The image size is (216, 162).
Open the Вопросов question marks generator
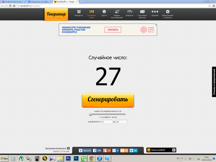tap(130, 13)
